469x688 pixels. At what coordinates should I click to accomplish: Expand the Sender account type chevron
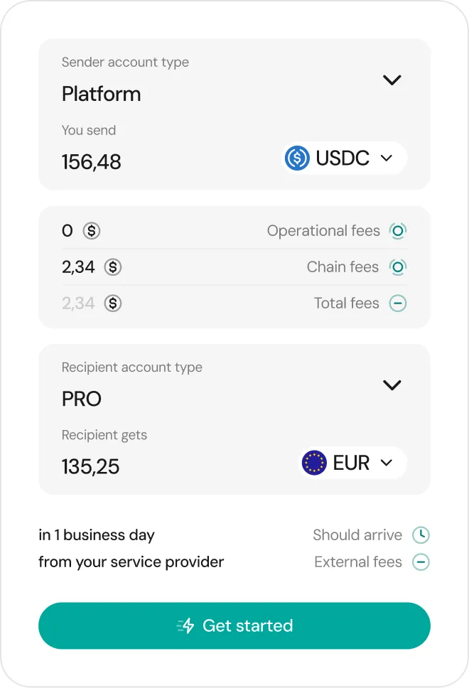point(392,80)
